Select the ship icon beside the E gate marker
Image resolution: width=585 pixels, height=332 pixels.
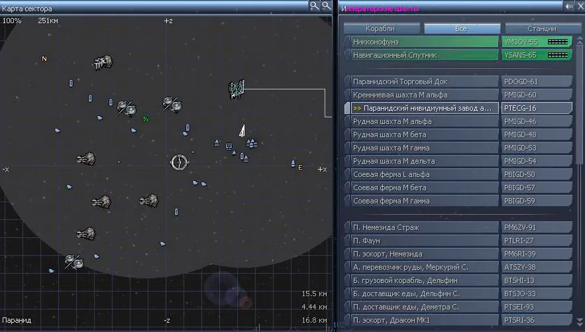(293, 164)
